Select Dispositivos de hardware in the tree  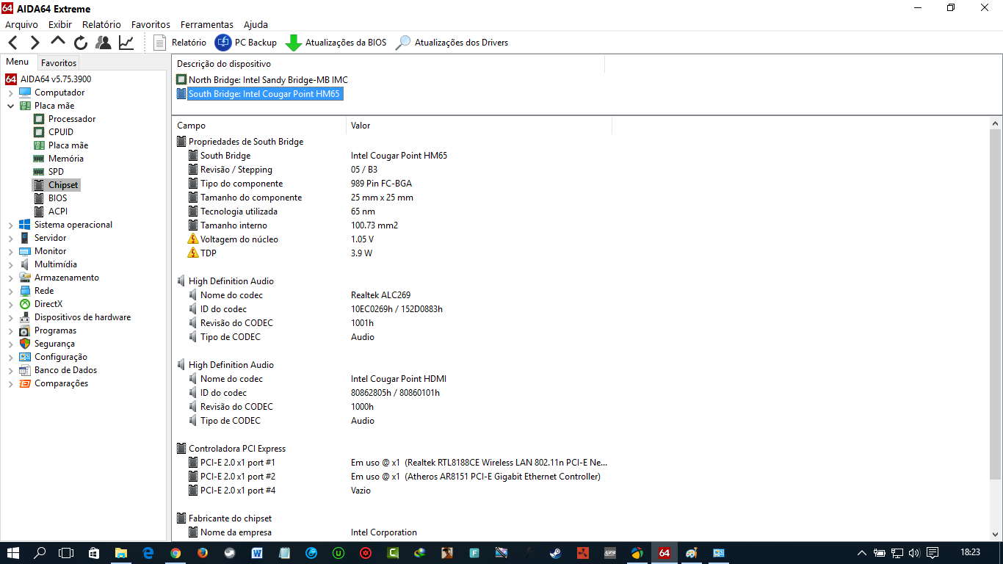pyautogui.click(x=82, y=317)
